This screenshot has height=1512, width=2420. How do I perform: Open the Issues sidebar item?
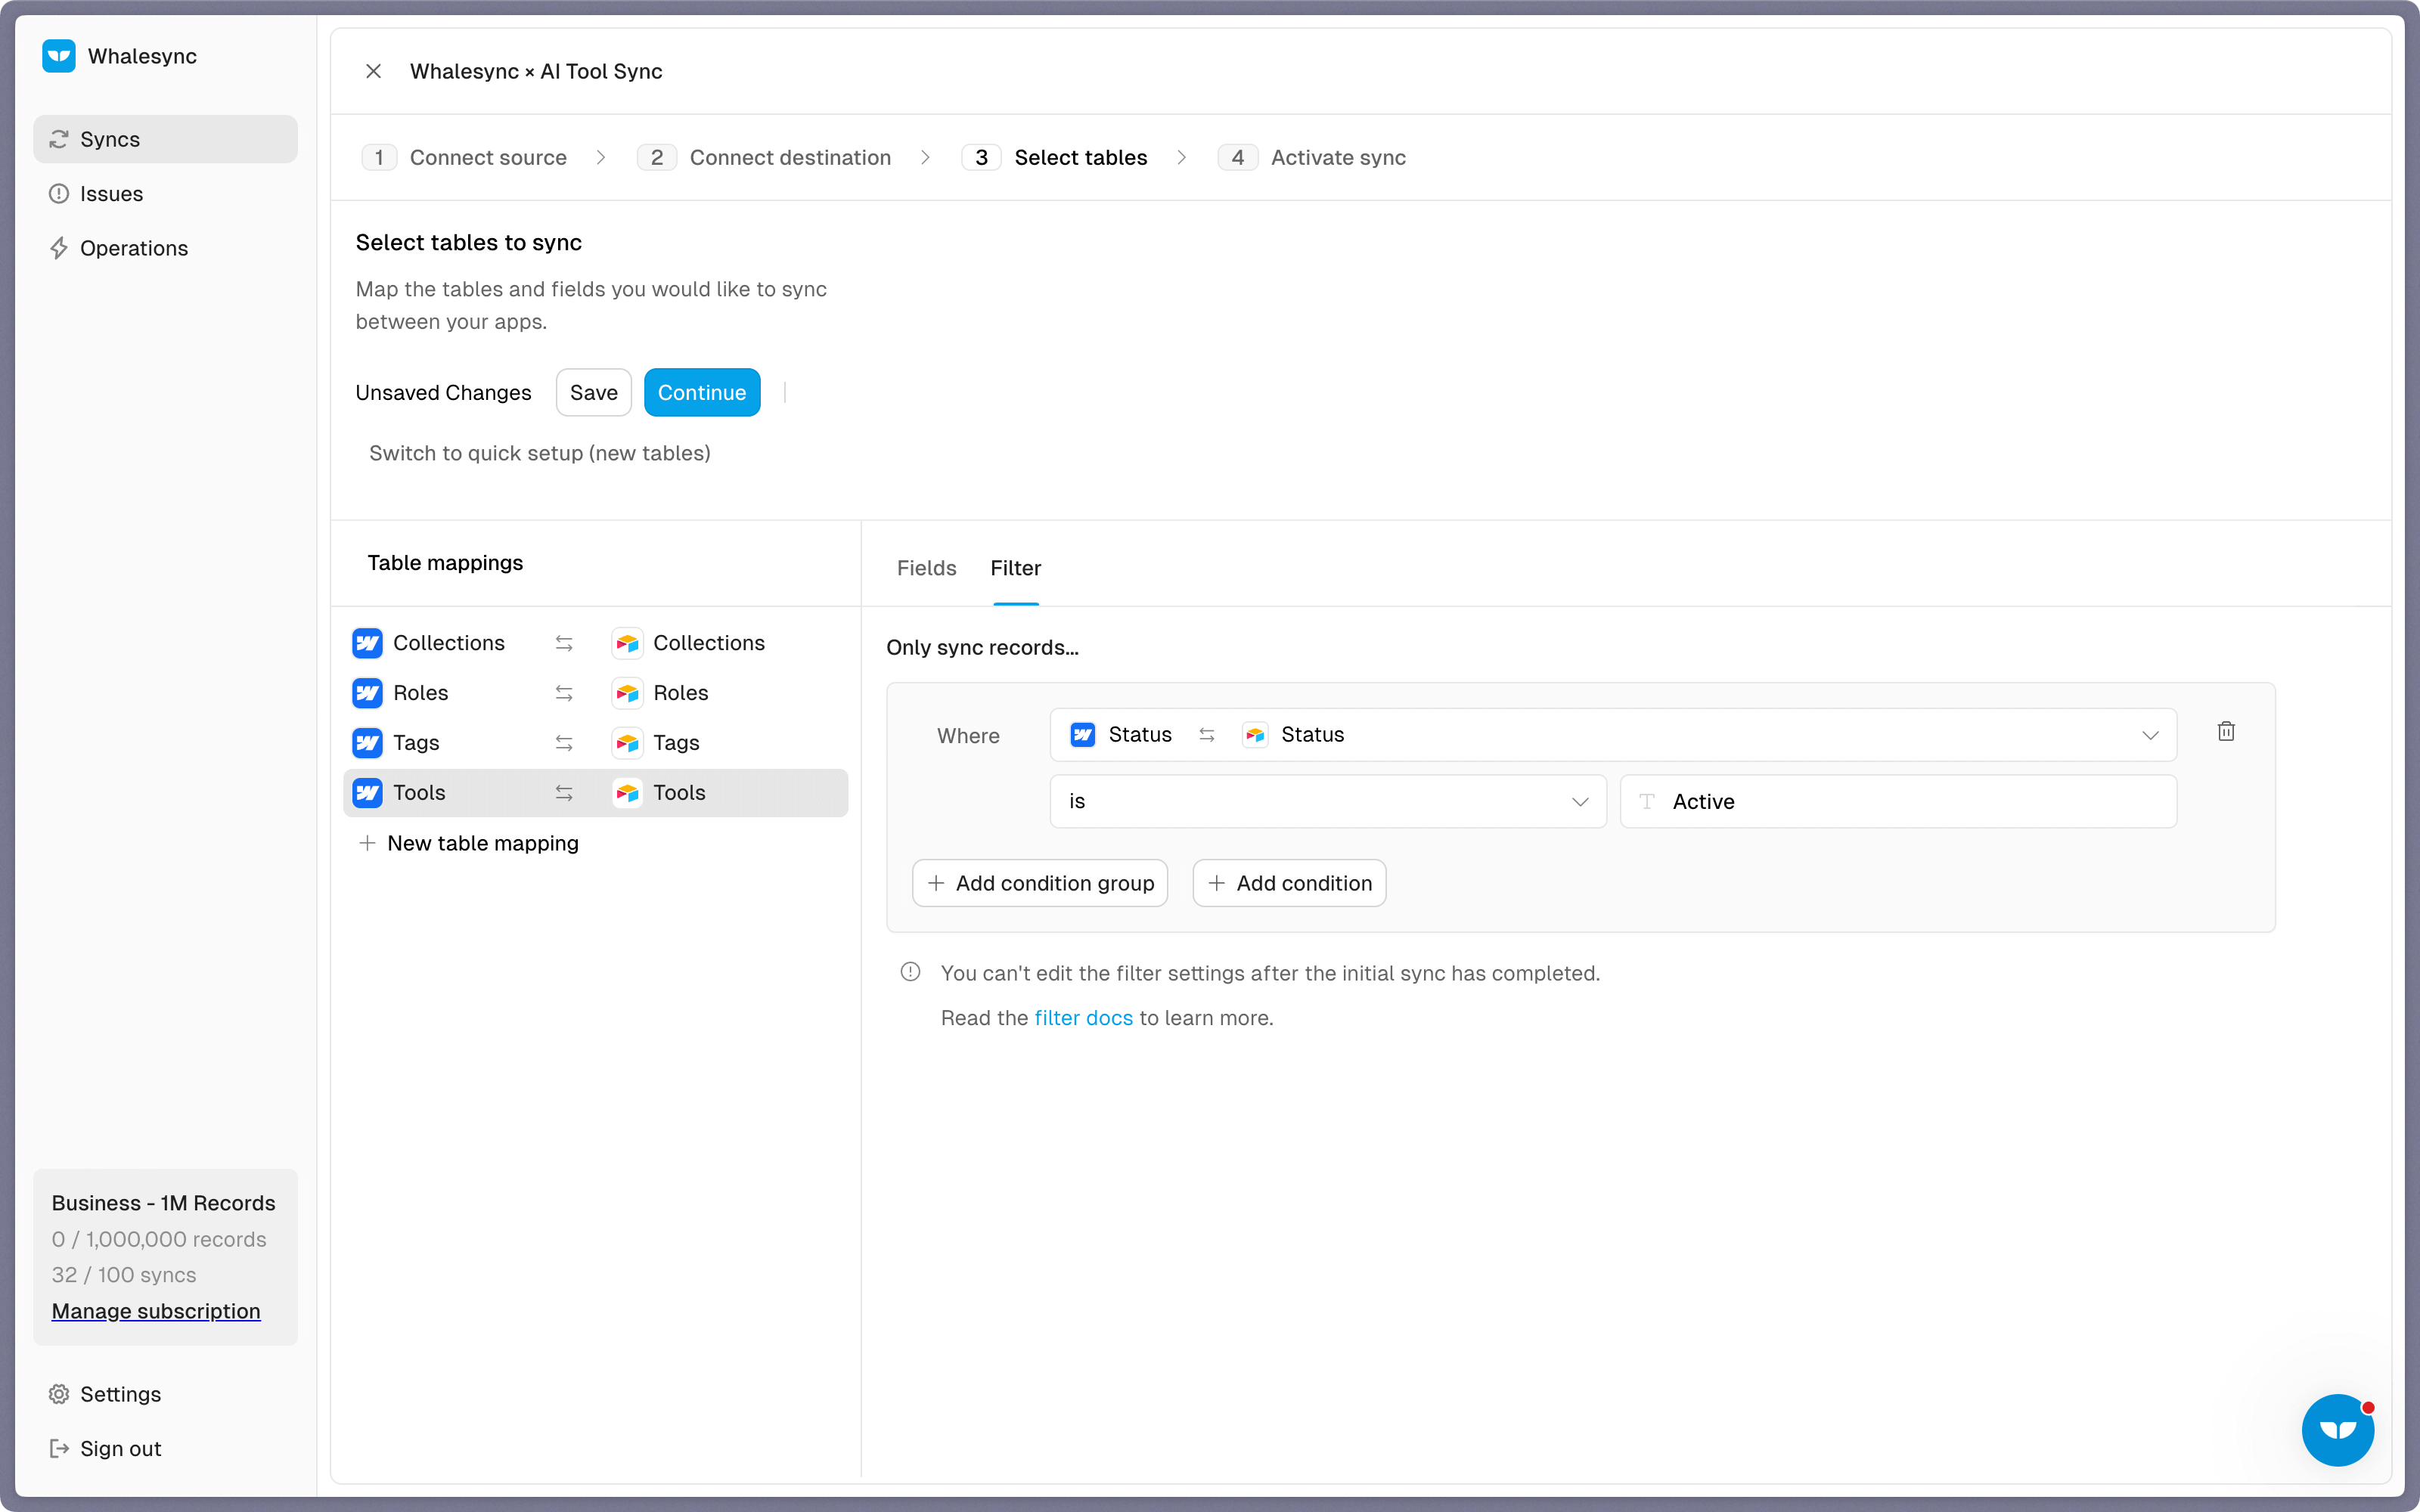(165, 194)
